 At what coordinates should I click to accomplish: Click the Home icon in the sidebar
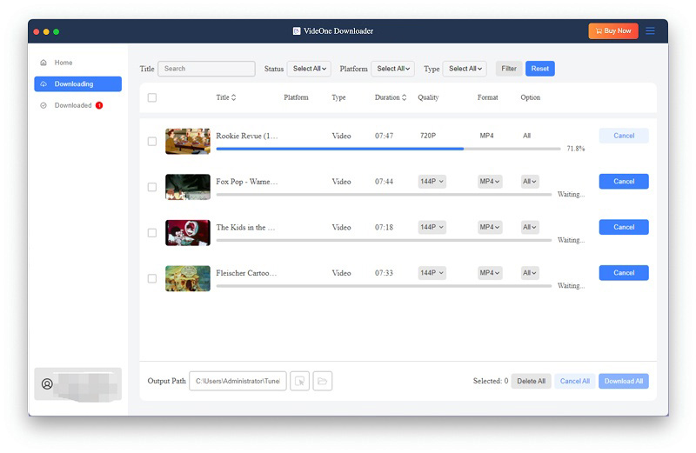tap(43, 63)
